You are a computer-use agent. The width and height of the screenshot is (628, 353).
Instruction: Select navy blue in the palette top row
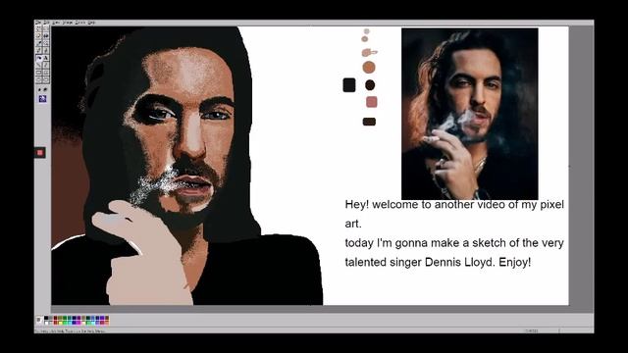click(75, 318)
